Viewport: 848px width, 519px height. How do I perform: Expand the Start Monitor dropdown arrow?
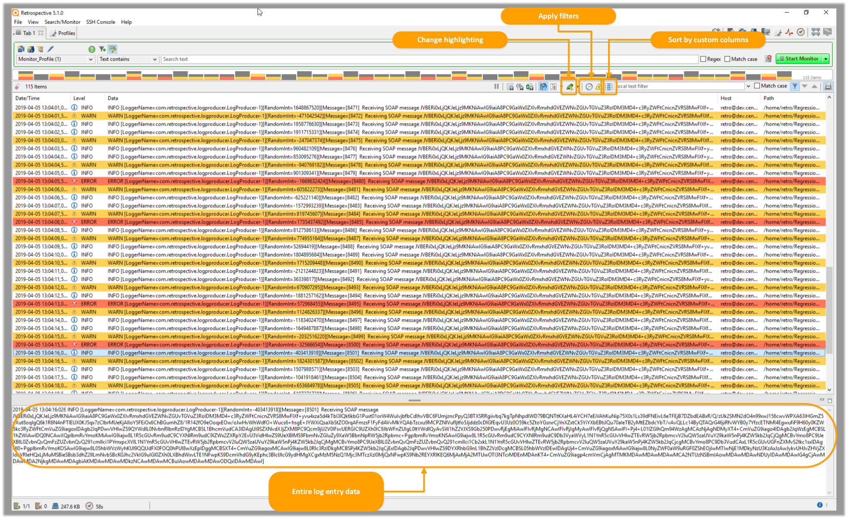[x=826, y=59]
